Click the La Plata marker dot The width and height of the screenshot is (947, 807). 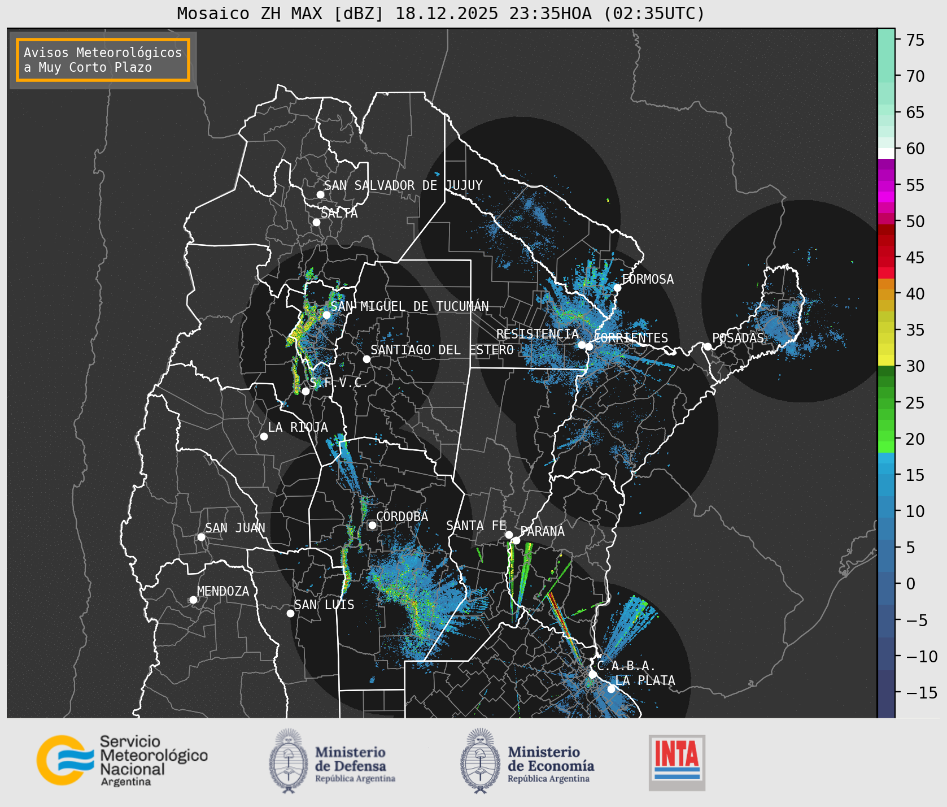point(611,689)
